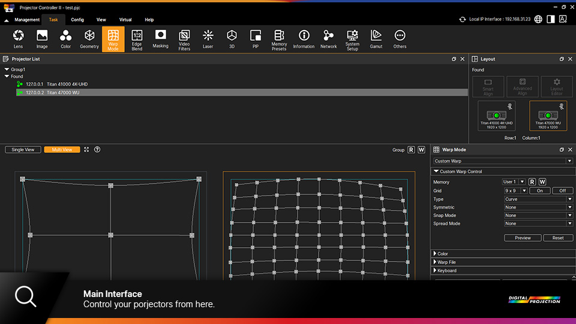
Task: Open the Config tab
Action: (x=77, y=20)
